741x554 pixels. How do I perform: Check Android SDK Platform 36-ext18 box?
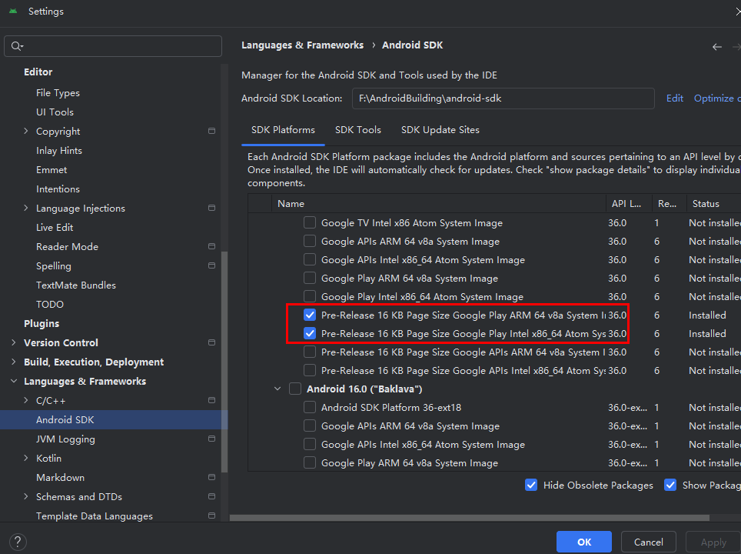coord(310,408)
